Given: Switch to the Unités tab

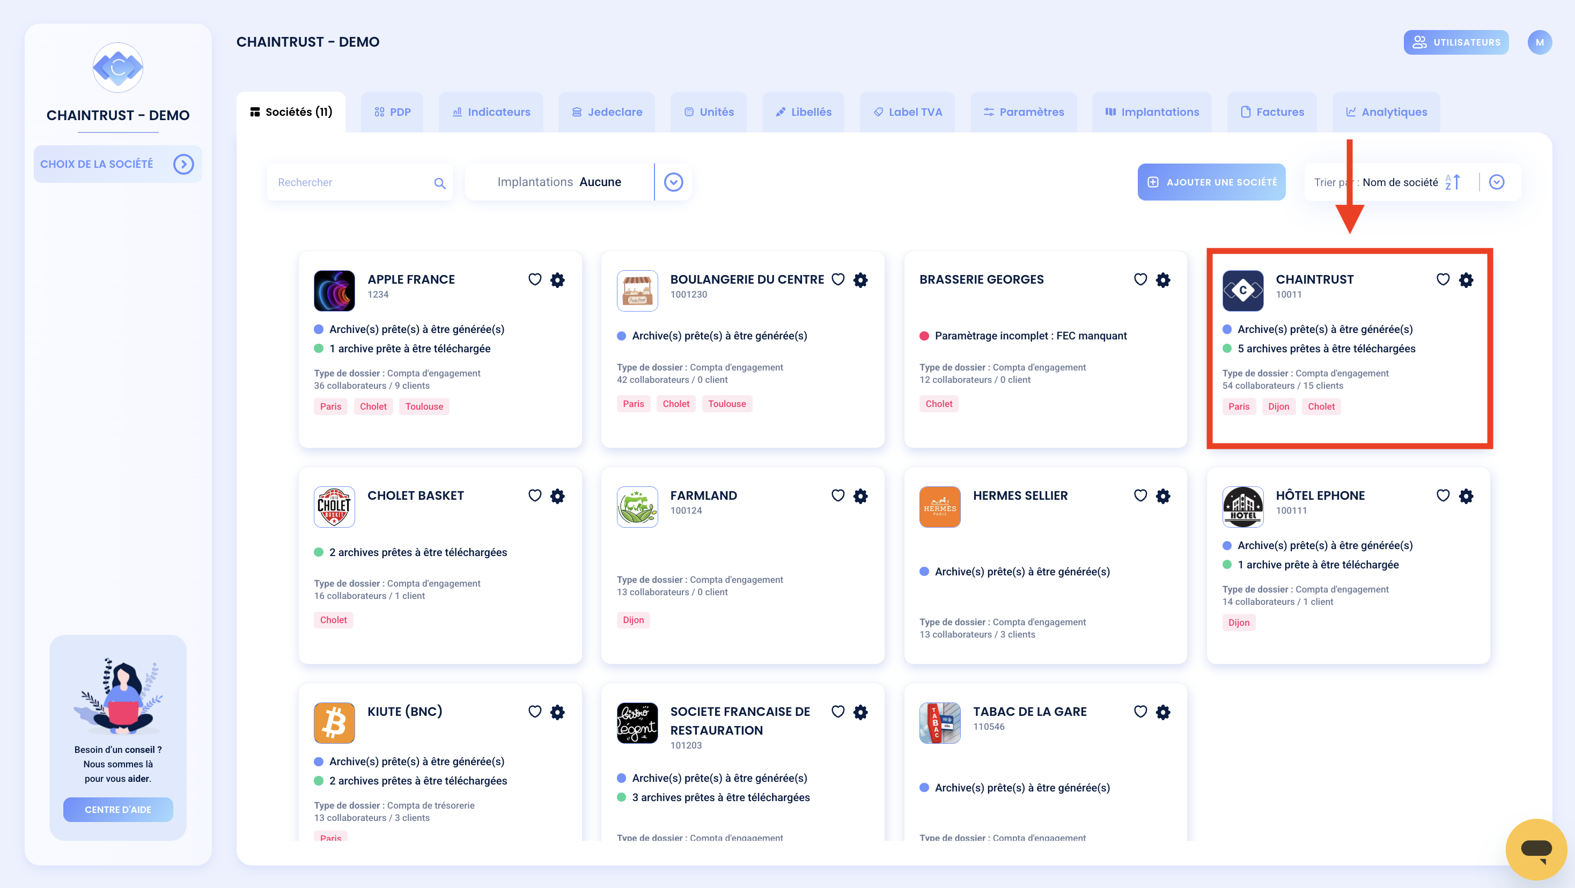Looking at the screenshot, I should click(x=709, y=112).
